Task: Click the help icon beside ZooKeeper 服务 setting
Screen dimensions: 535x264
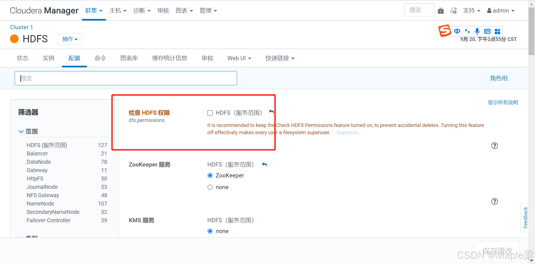Action: pyautogui.click(x=495, y=201)
